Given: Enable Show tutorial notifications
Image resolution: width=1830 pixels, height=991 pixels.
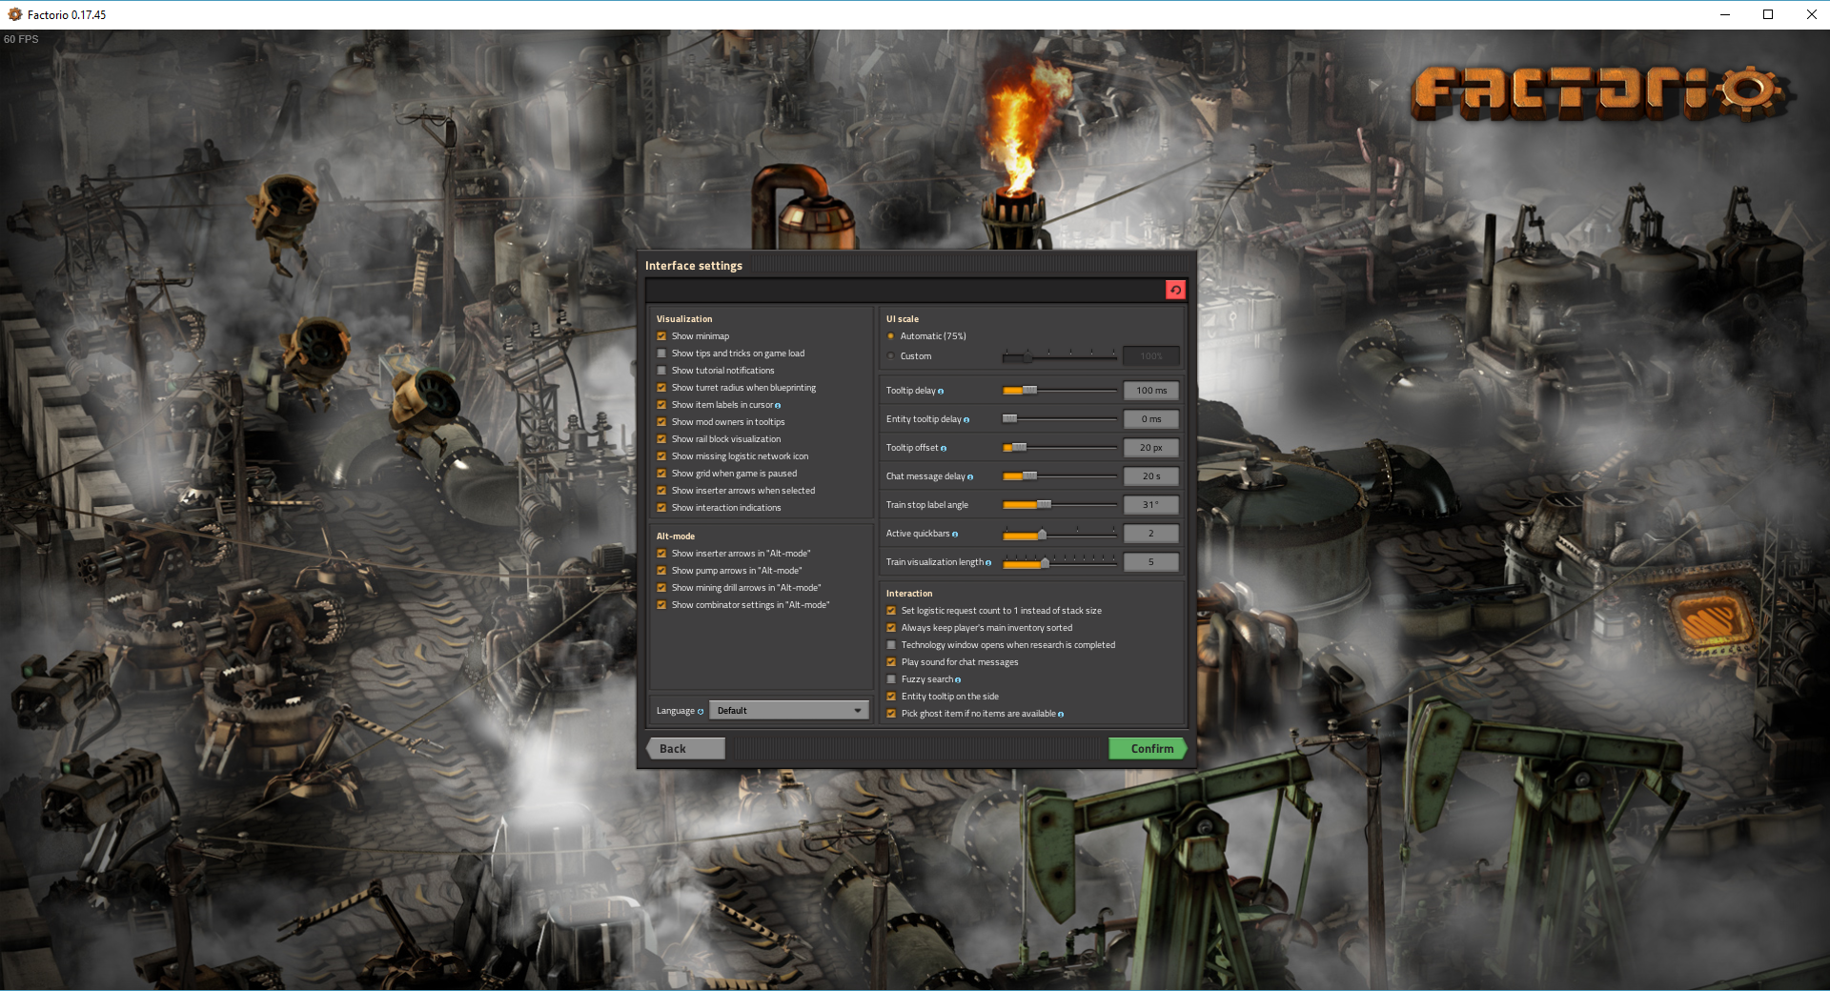Looking at the screenshot, I should pyautogui.click(x=661, y=371).
